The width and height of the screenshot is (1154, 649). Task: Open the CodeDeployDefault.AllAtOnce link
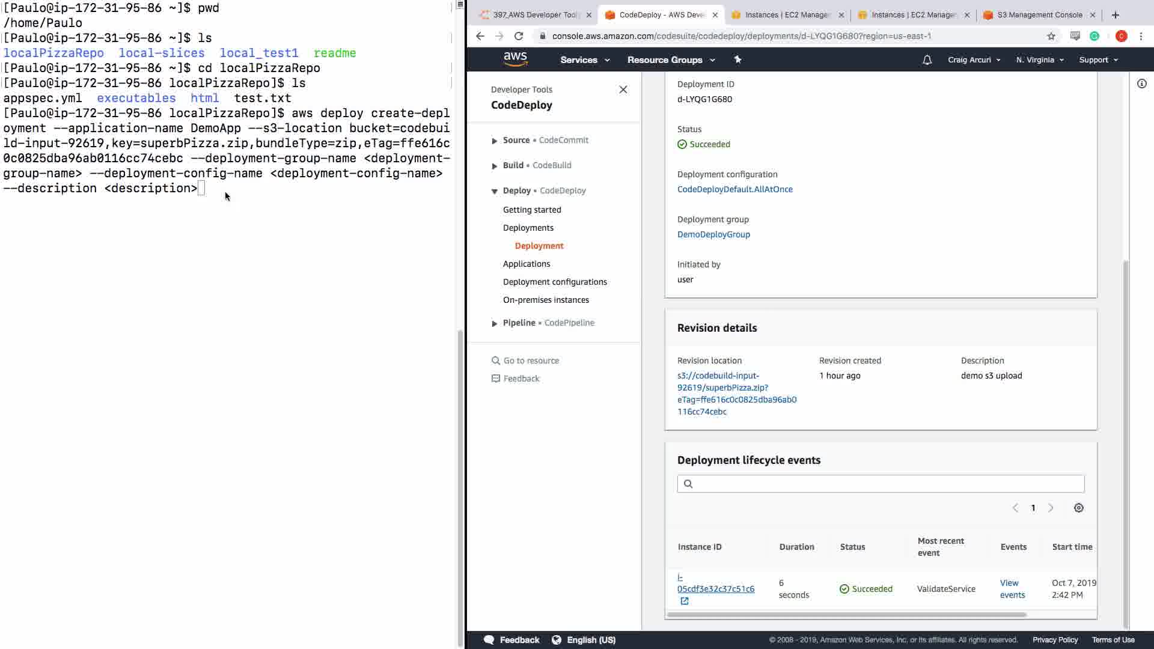(734, 189)
